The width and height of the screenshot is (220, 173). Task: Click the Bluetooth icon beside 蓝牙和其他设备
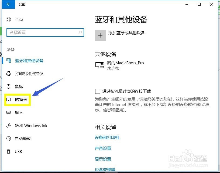9,61
